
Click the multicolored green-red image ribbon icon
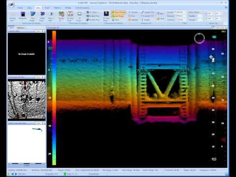point(61,14)
